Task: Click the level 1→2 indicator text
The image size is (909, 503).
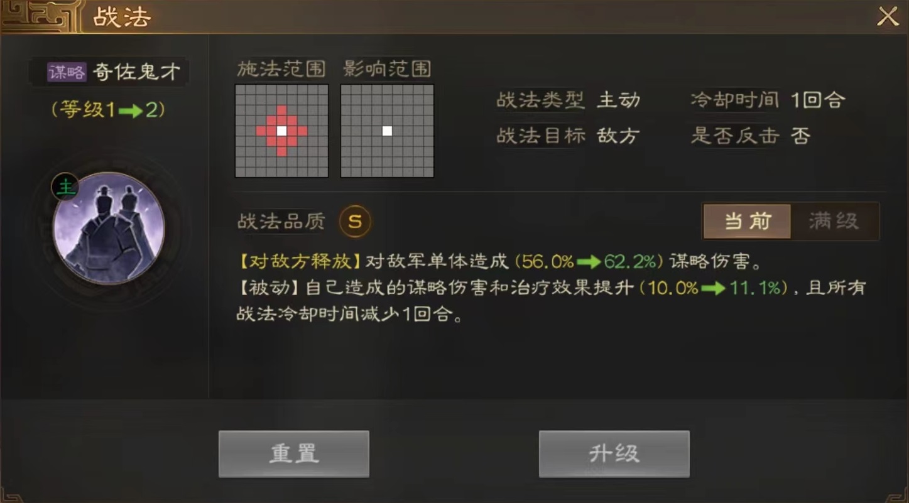Action: click(108, 110)
